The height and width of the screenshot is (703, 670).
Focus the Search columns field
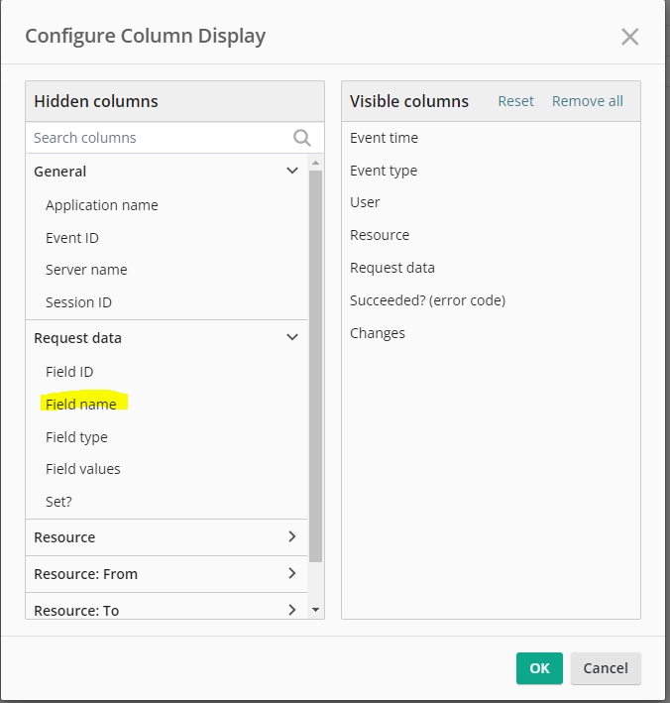click(160, 138)
